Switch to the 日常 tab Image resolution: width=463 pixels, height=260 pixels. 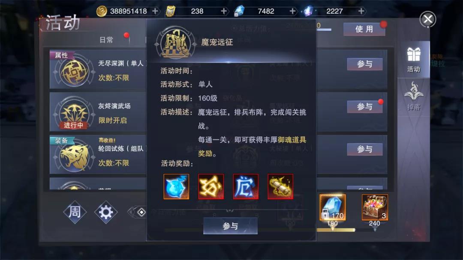106,40
